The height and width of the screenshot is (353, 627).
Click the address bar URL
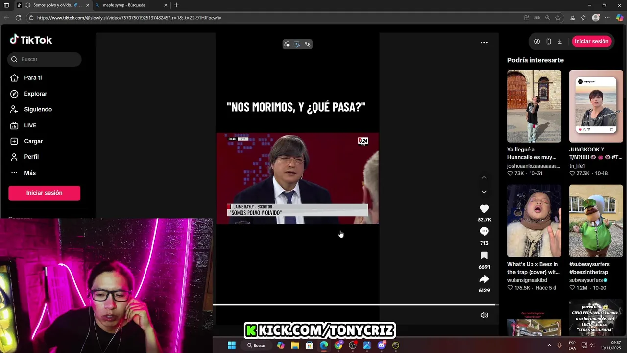(x=129, y=18)
